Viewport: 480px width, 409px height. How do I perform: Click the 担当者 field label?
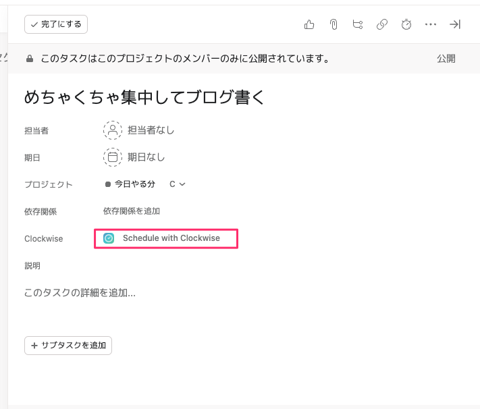(36, 131)
